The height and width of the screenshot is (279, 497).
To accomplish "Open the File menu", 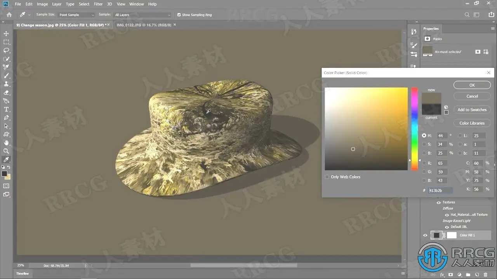I will pyautogui.click(x=18, y=4).
